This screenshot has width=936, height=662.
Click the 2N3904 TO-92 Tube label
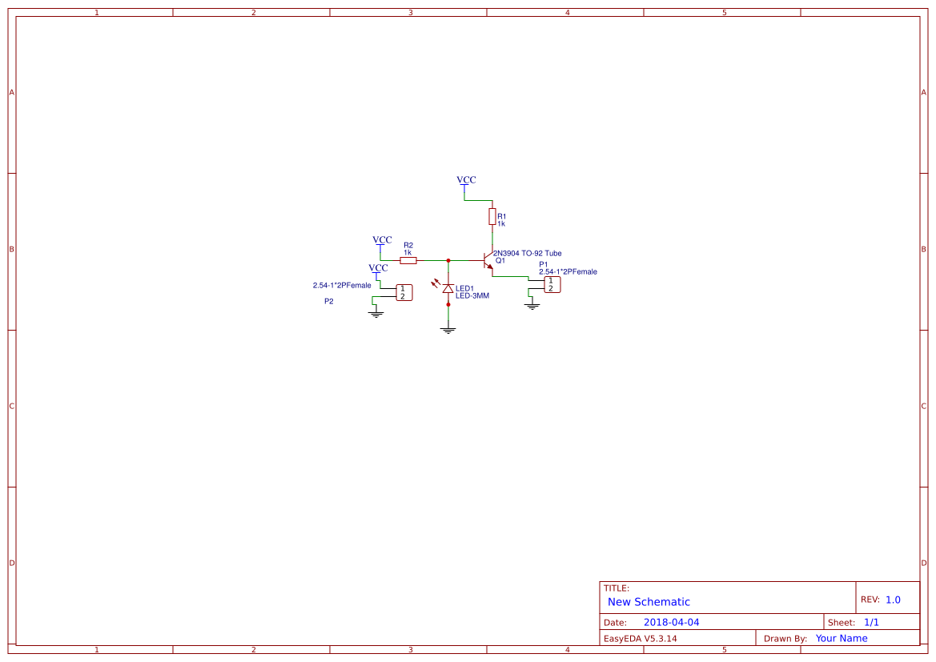527,253
